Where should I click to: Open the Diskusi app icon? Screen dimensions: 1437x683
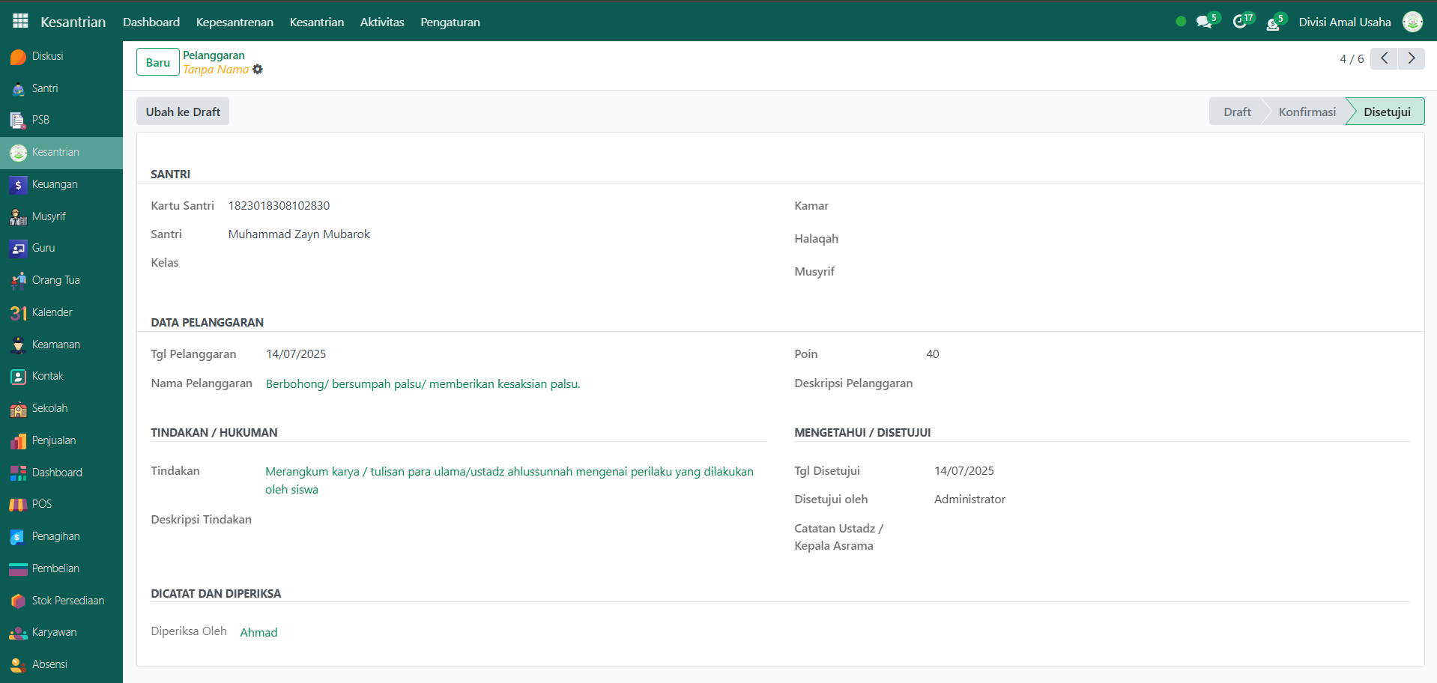(19, 57)
